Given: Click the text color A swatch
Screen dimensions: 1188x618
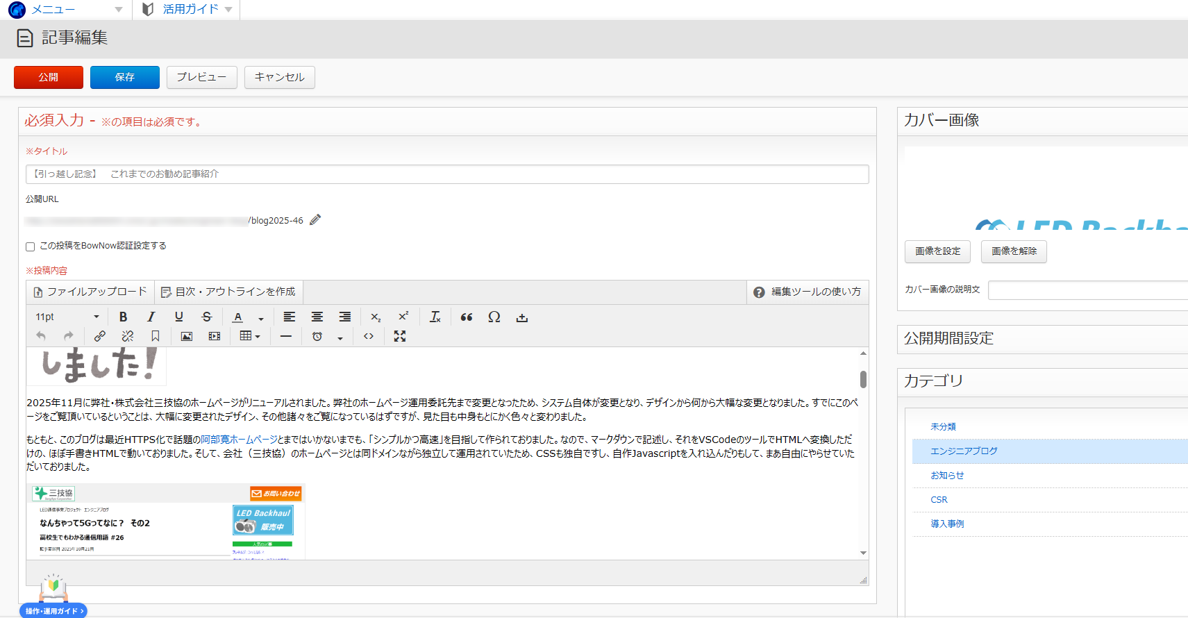Looking at the screenshot, I should (x=237, y=317).
